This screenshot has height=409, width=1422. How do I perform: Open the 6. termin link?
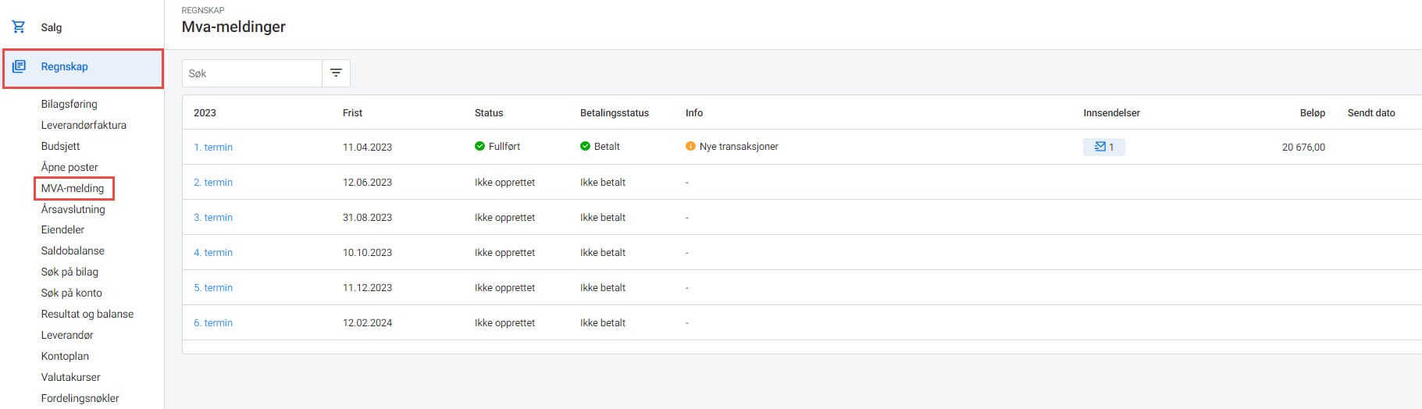pyautogui.click(x=213, y=322)
